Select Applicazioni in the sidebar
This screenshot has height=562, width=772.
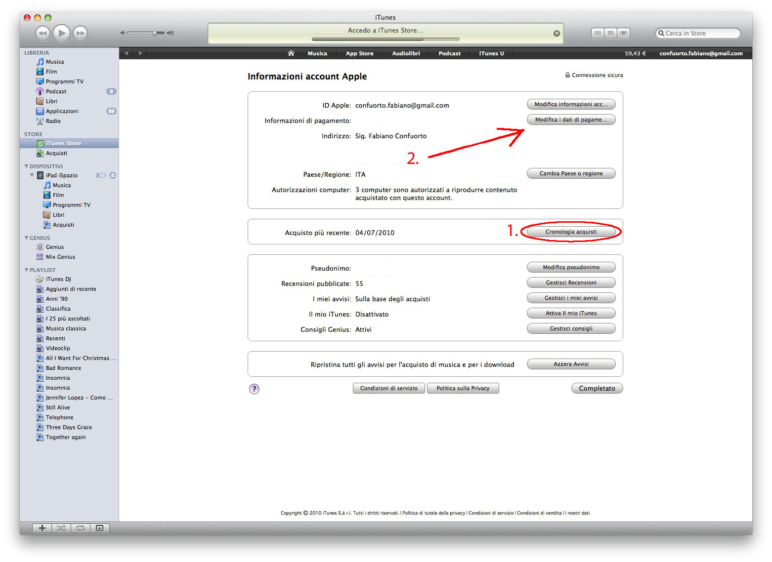(69, 111)
